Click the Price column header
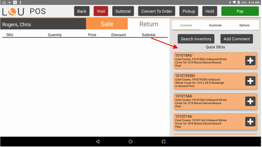Viewport: 262px width, 147px height. click(92, 35)
